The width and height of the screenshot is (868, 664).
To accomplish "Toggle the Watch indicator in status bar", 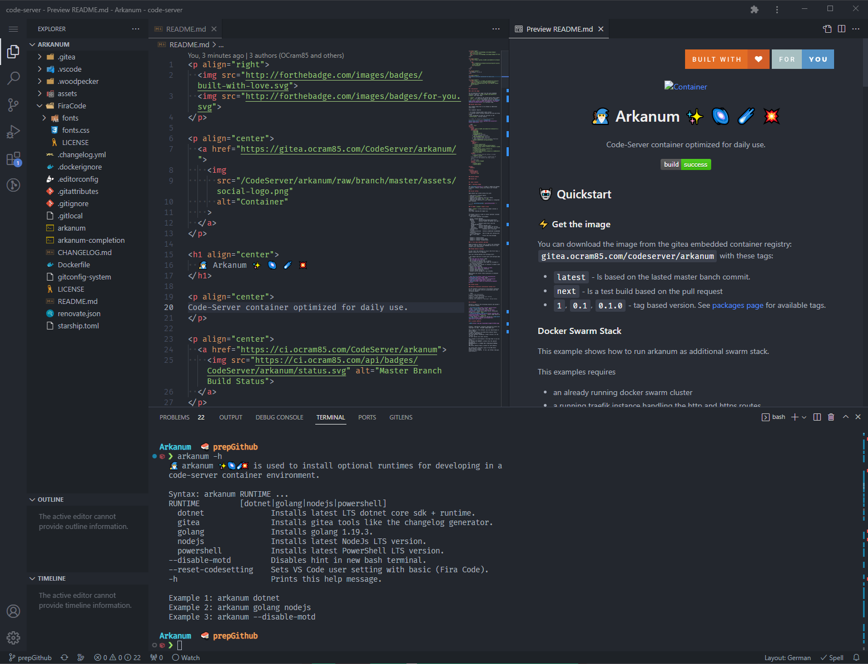I will tap(186, 657).
